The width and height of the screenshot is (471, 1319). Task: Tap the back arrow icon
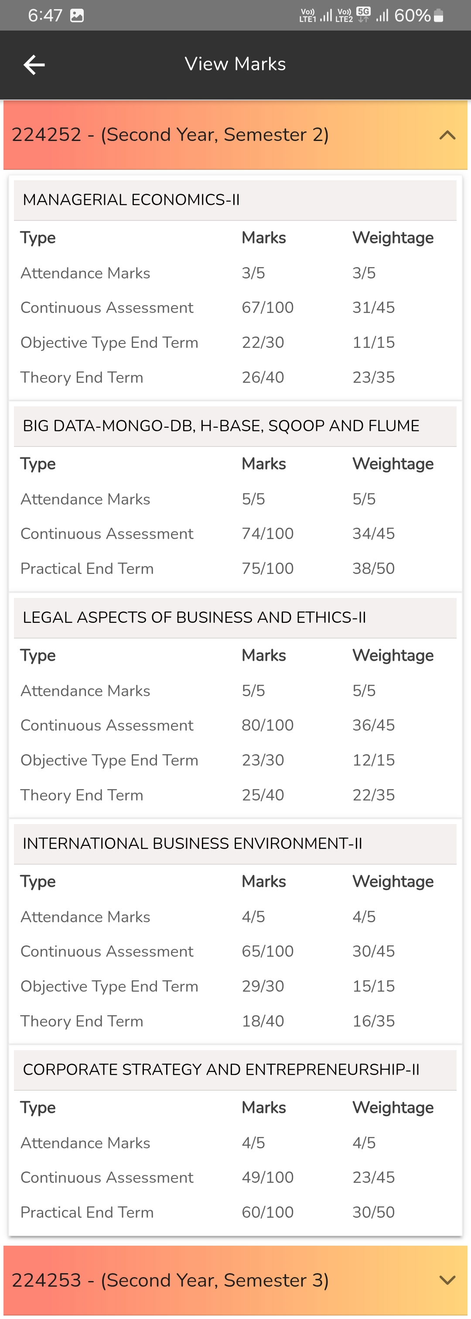tap(34, 65)
